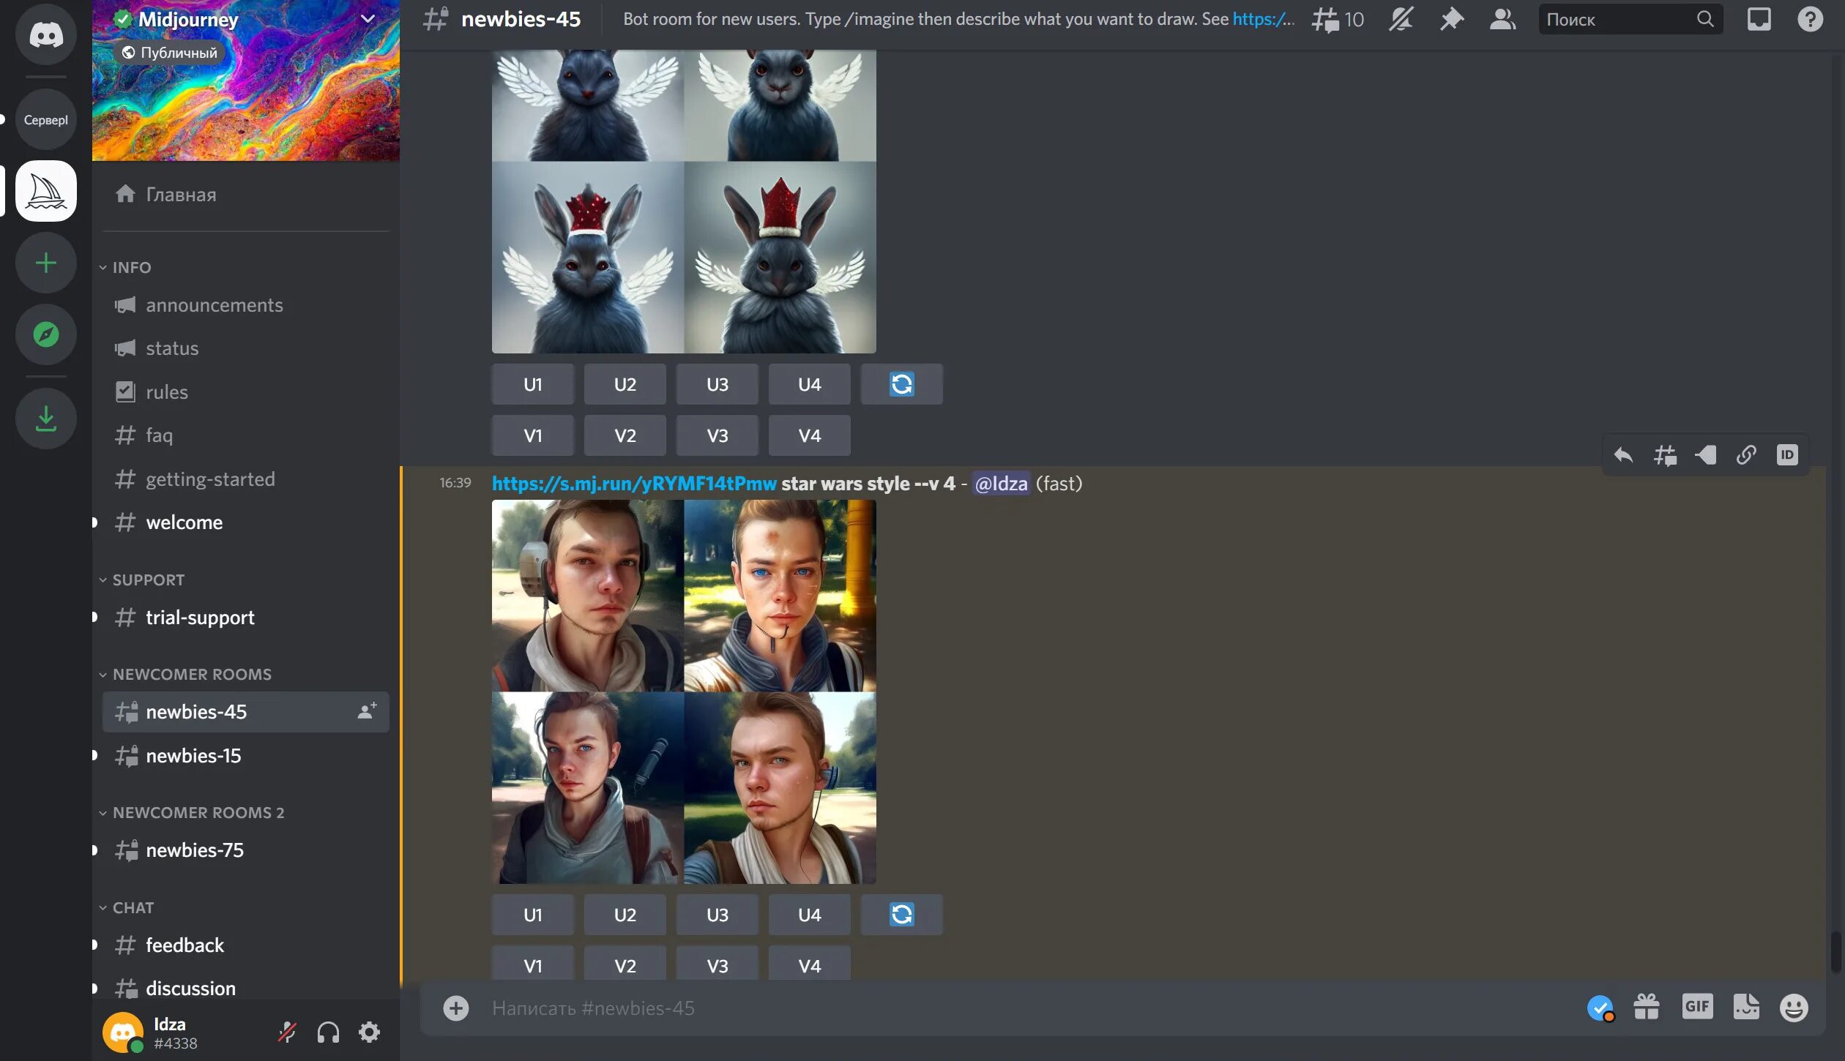1845x1061 pixels.
Task: Open the inbox icon in header
Action: tap(1759, 19)
